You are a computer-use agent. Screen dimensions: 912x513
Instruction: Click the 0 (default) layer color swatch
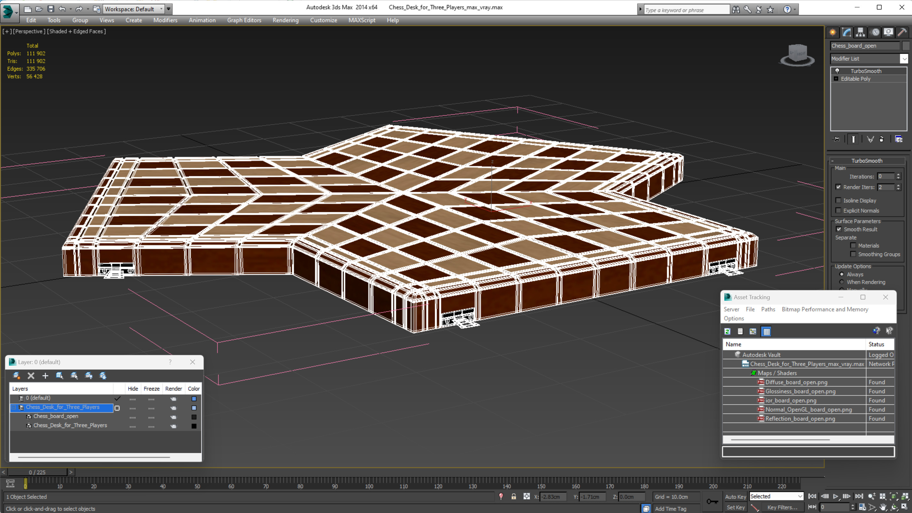[x=194, y=399]
